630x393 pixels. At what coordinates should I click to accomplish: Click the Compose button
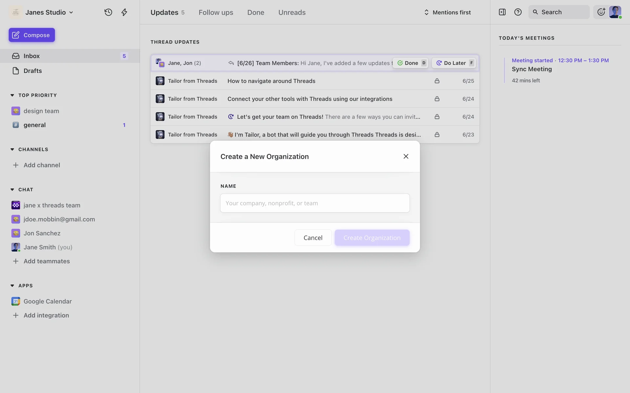tap(32, 35)
